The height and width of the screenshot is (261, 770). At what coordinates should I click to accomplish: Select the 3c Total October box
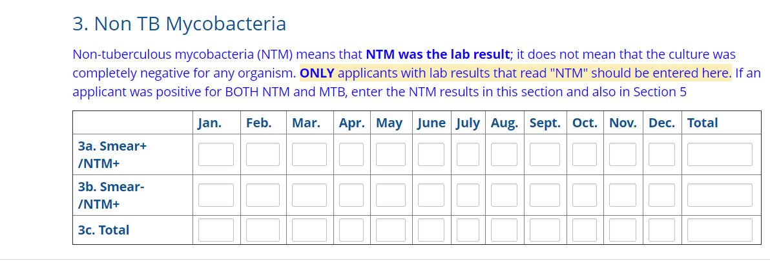585,230
